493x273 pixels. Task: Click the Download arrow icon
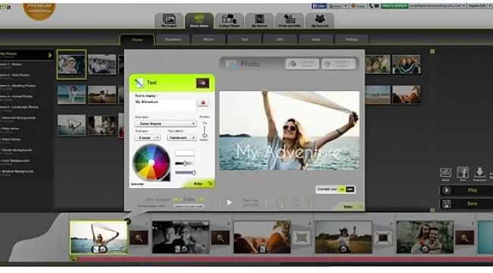coord(479,173)
